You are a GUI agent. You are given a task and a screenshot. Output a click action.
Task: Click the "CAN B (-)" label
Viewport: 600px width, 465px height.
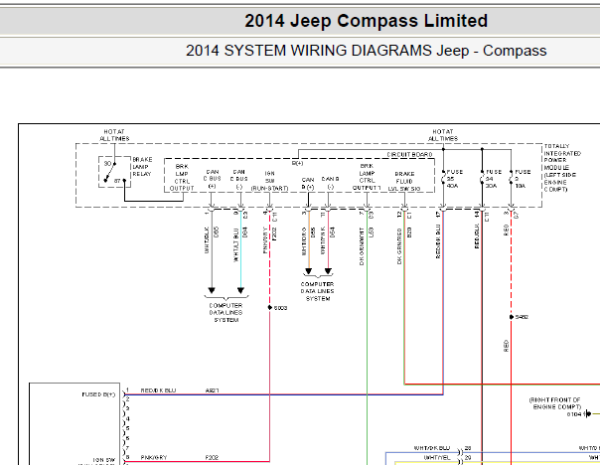[330, 183]
